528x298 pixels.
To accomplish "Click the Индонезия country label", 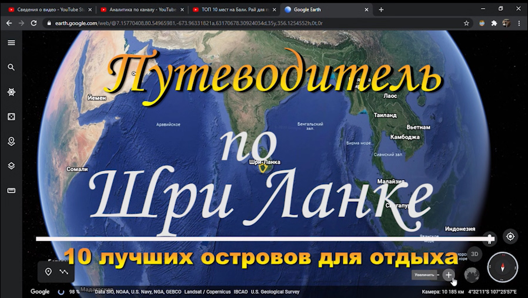I will coord(460,229).
